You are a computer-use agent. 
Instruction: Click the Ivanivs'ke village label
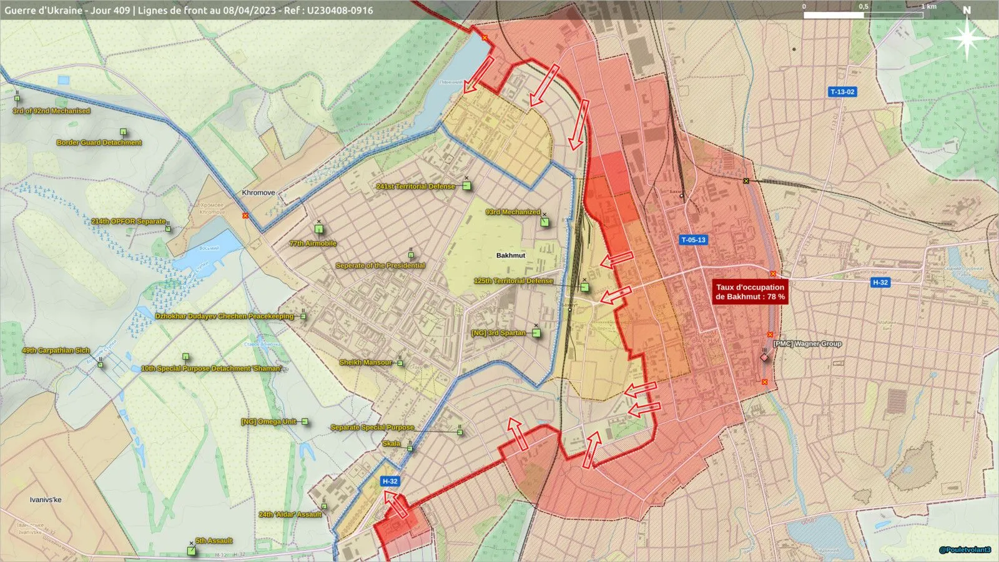(x=46, y=500)
